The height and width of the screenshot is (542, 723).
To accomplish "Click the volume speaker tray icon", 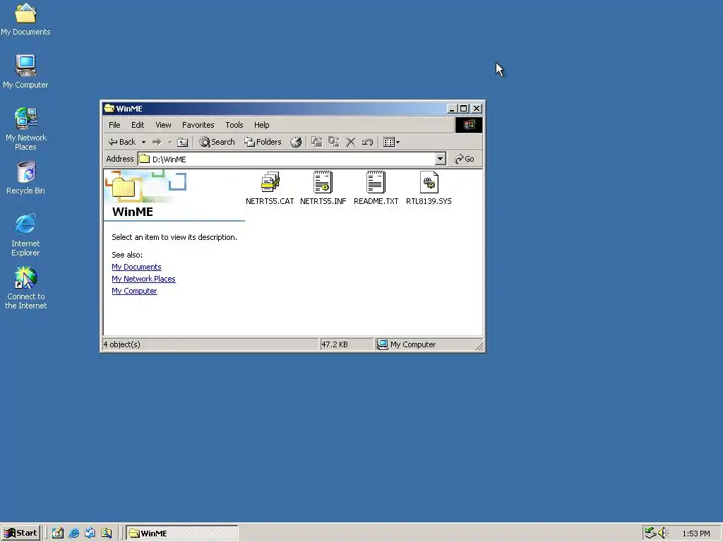I will 663,534.
